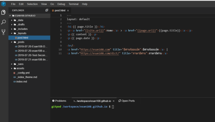Open index.md in the explorer

(x=29, y=82)
